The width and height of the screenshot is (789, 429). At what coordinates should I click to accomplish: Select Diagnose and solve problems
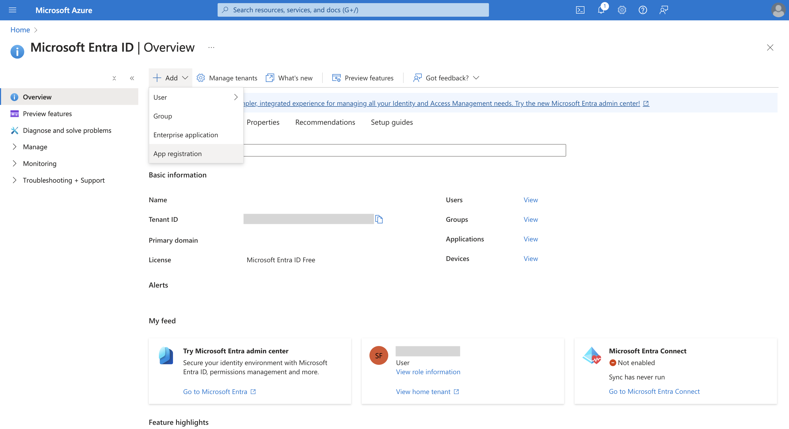pos(67,130)
